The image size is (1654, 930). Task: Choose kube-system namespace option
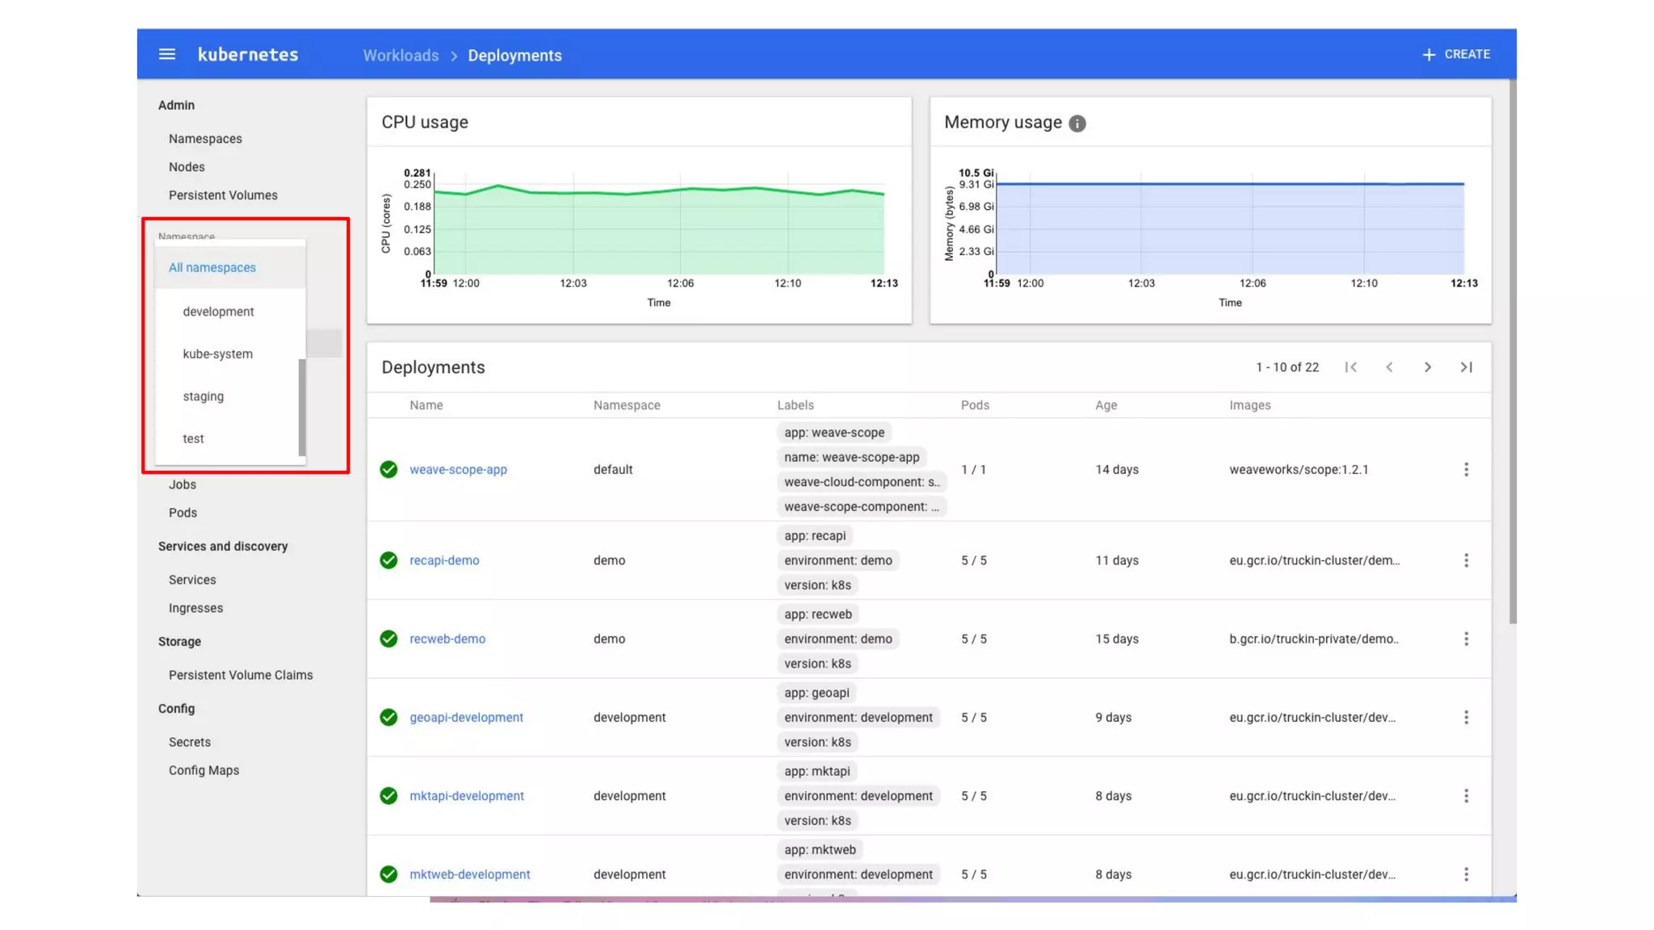point(217,354)
